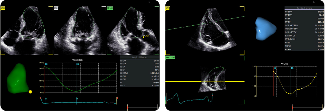Select the 'LV ESV' 62 ml row
The image size is (325, 111).
(140, 64)
